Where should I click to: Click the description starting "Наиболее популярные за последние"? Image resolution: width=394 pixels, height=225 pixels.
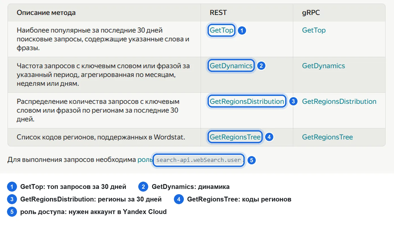point(103,39)
